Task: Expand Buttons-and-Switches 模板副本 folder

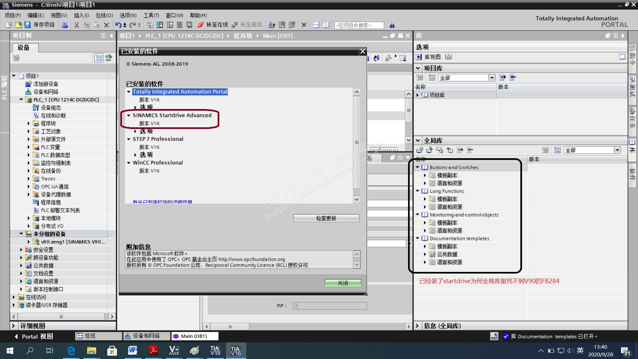Action: [x=425, y=175]
